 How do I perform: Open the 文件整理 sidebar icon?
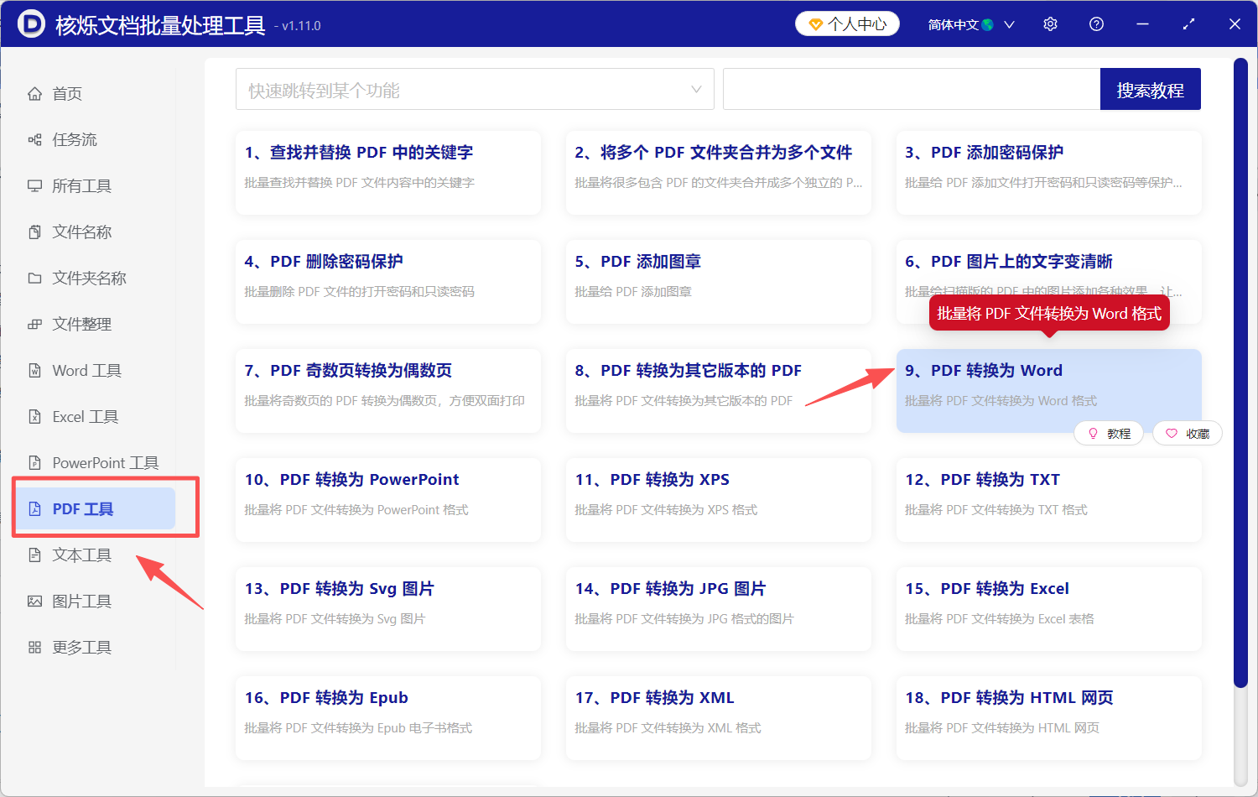tap(34, 324)
